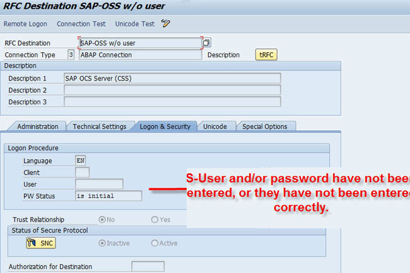Click the copy icon beside RFC Destination field
Image resolution: width=410 pixels, height=273 pixels.
coord(206,43)
